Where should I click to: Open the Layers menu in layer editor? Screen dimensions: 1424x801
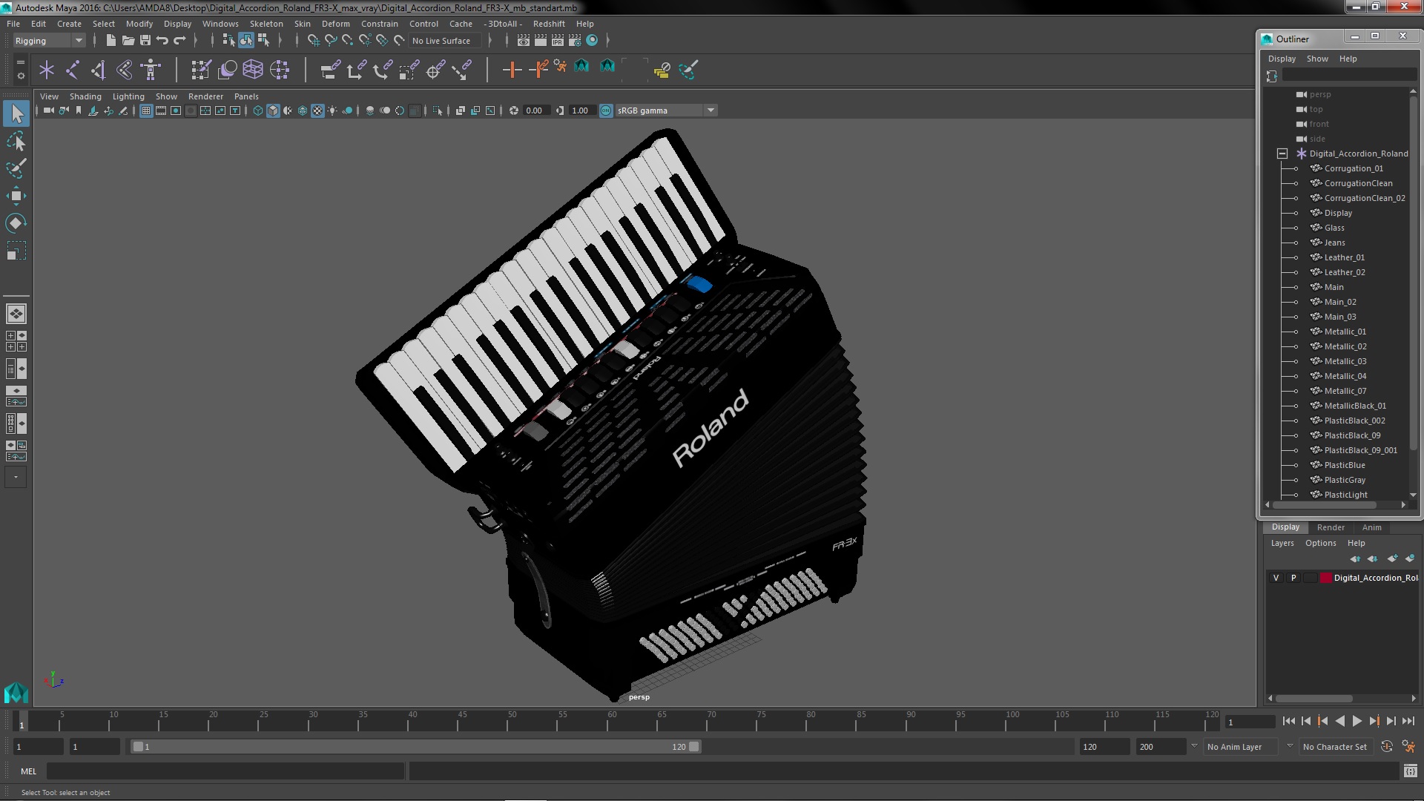pos(1282,543)
